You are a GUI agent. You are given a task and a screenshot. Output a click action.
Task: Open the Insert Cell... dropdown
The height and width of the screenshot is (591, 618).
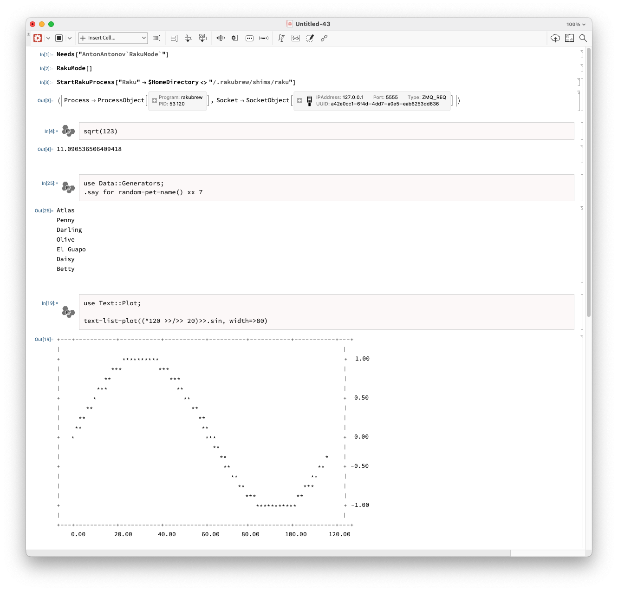pos(112,38)
